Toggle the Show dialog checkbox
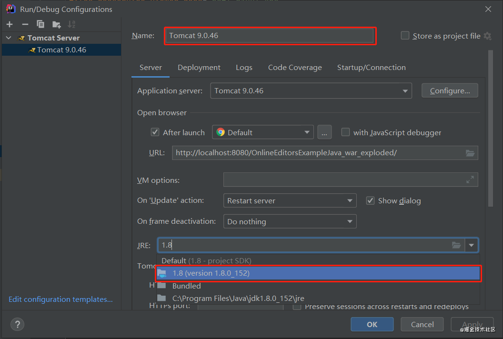 coord(370,200)
